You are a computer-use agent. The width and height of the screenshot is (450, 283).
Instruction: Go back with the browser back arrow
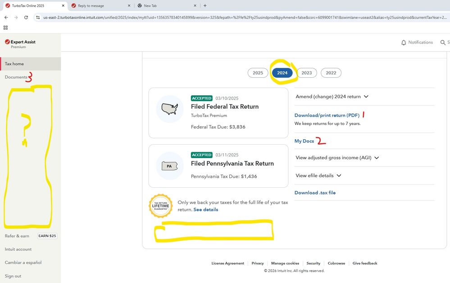point(6,18)
